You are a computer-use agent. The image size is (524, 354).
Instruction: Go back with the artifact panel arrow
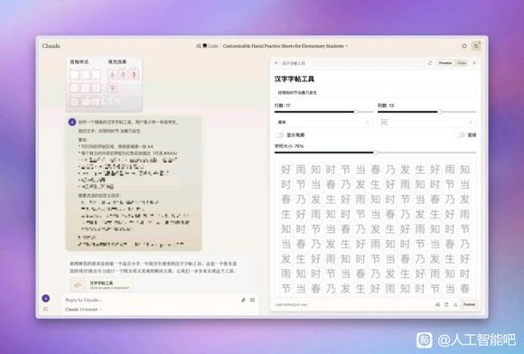point(276,63)
